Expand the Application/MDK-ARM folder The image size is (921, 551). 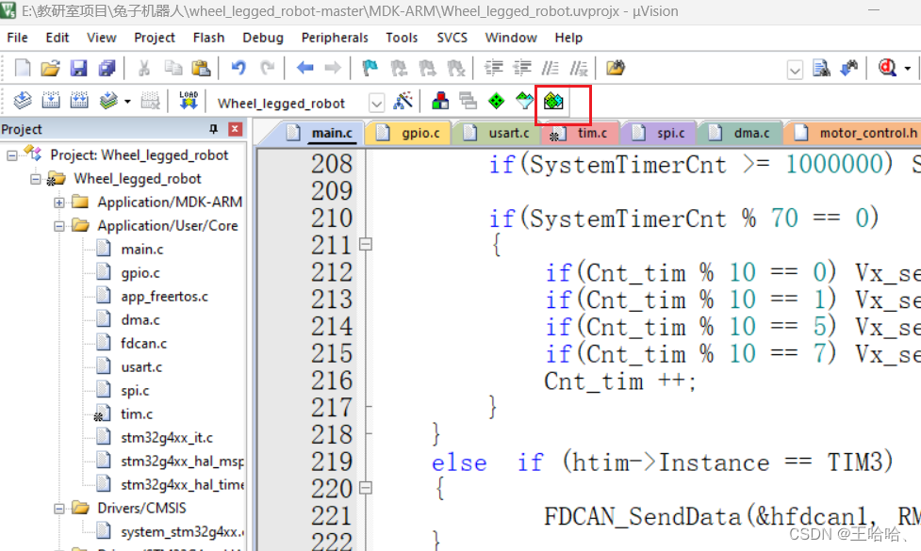(x=59, y=203)
